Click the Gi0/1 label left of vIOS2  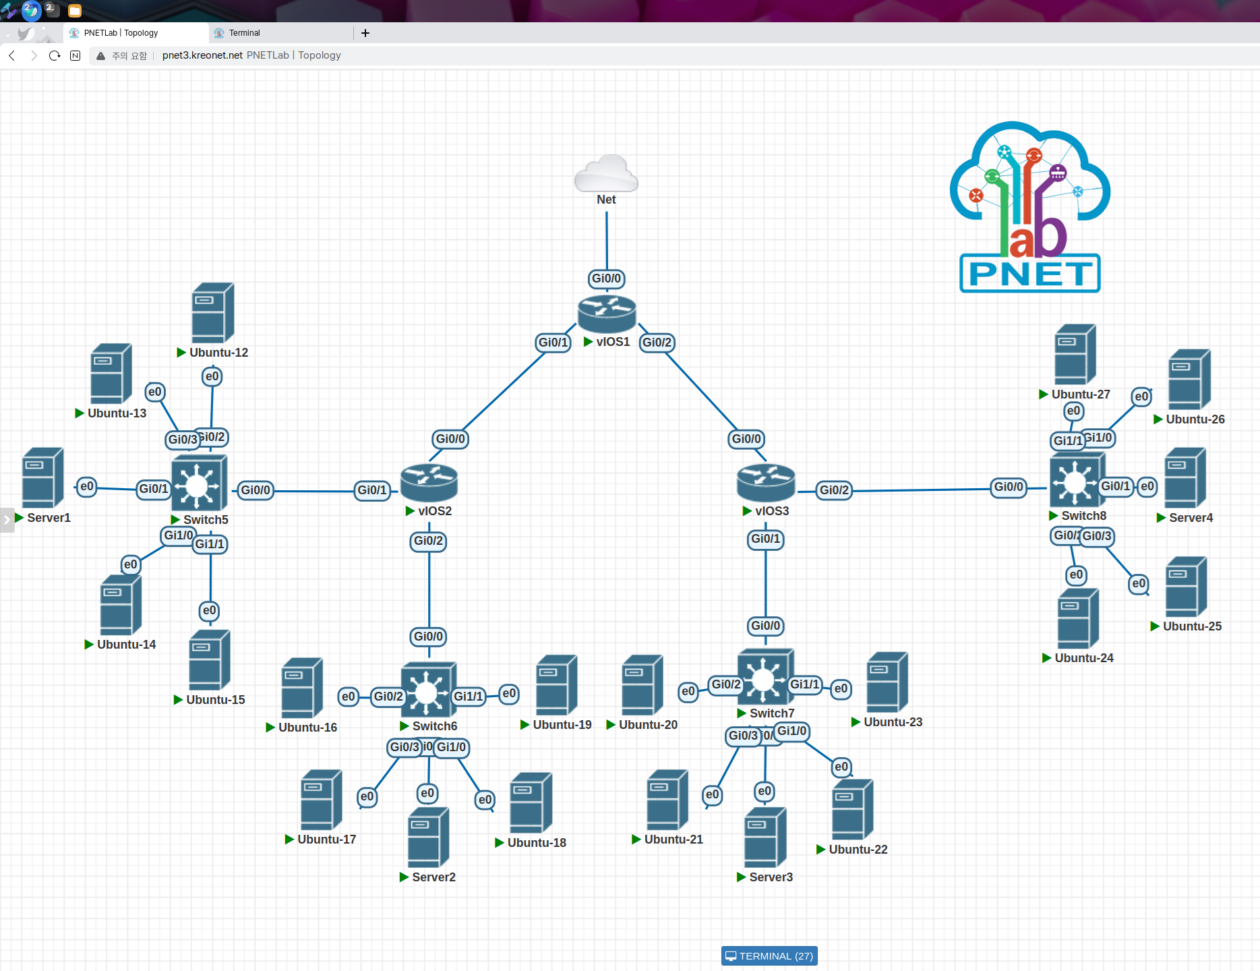pyautogui.click(x=372, y=490)
